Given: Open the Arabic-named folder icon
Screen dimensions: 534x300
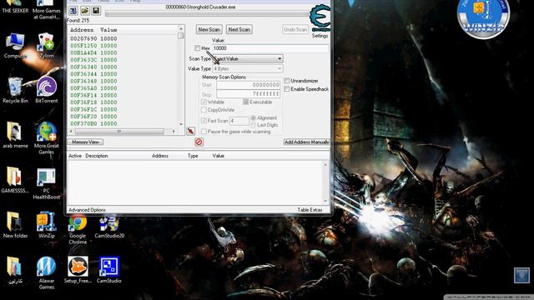Looking at the screenshot, I should click(x=15, y=270).
